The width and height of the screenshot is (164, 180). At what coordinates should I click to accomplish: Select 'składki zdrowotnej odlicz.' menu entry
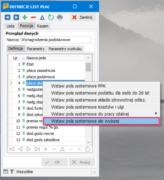pyautogui.click(x=102, y=100)
